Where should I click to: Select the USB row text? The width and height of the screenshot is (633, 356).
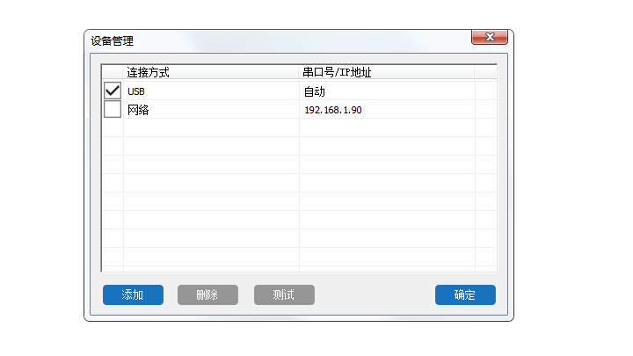[x=136, y=91]
